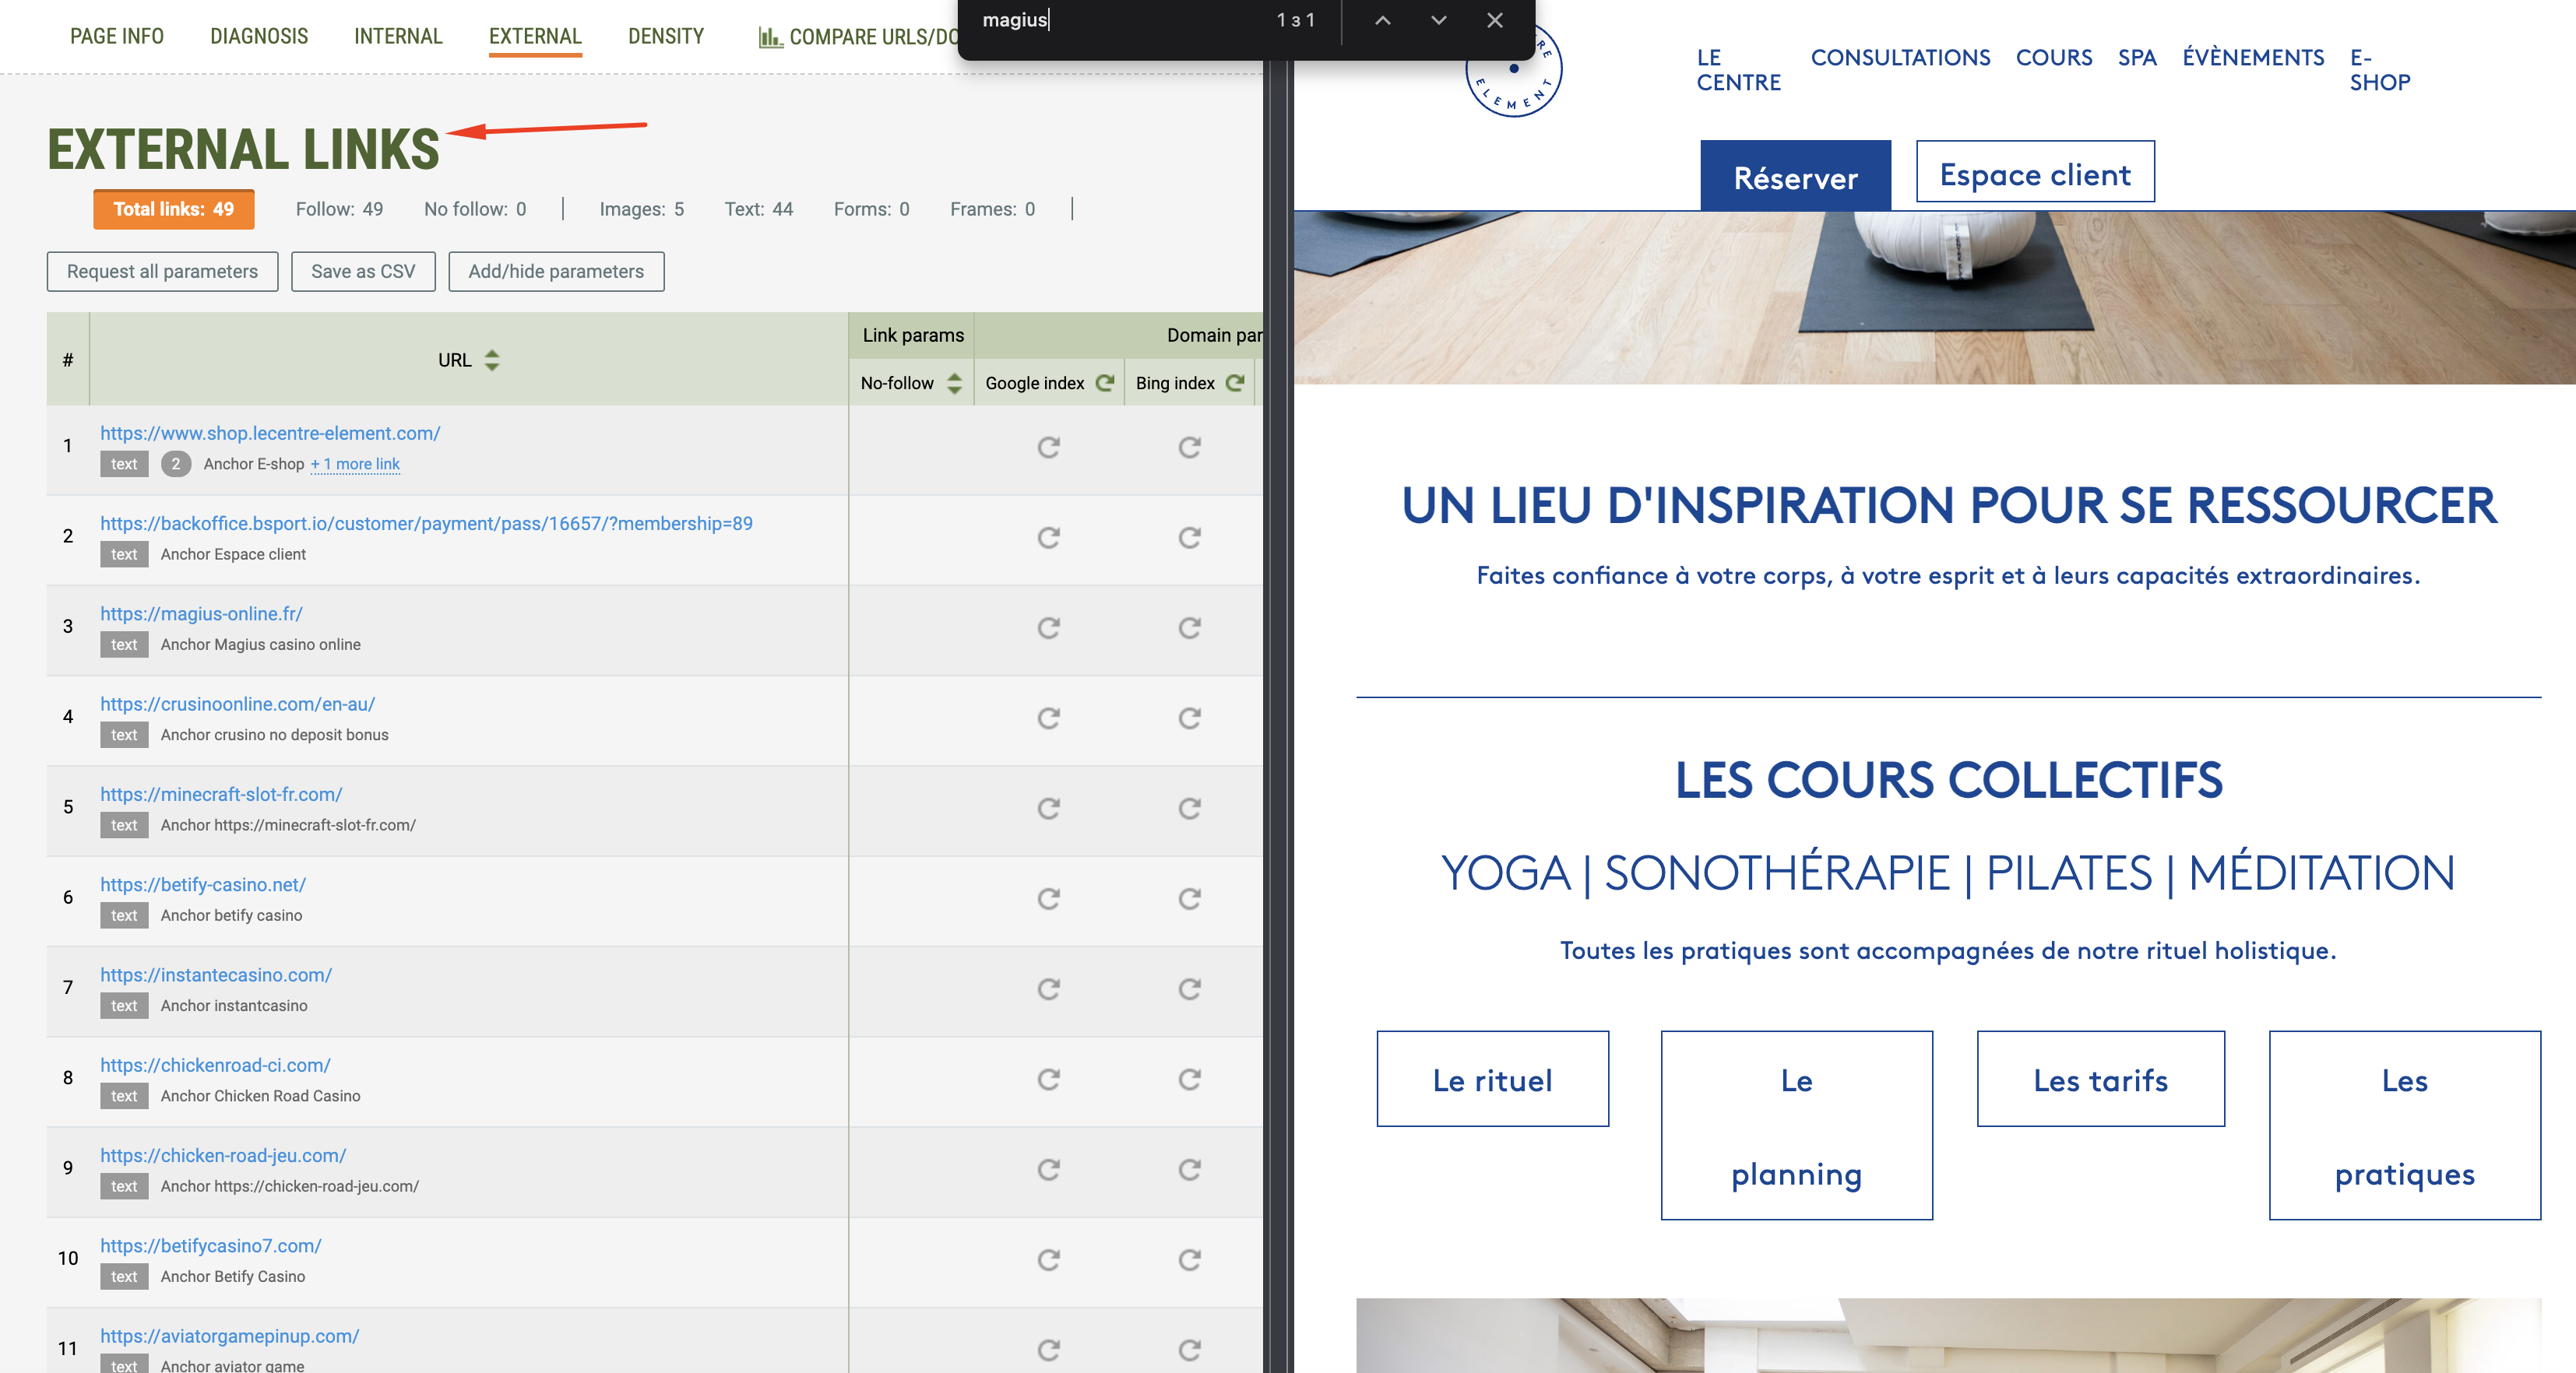The image size is (2576, 1373).
Task: Open CONSULTATIONS menu item
Action: point(1900,58)
